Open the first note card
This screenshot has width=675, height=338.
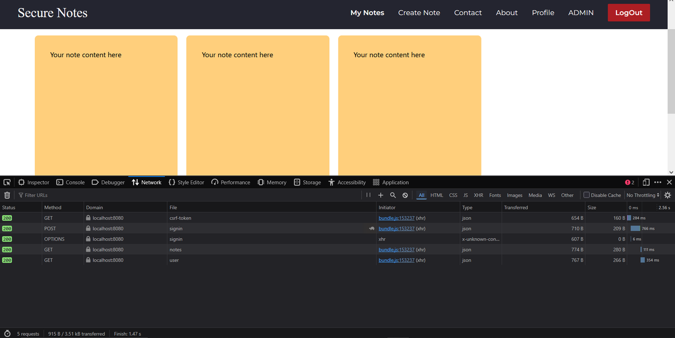[x=106, y=106]
